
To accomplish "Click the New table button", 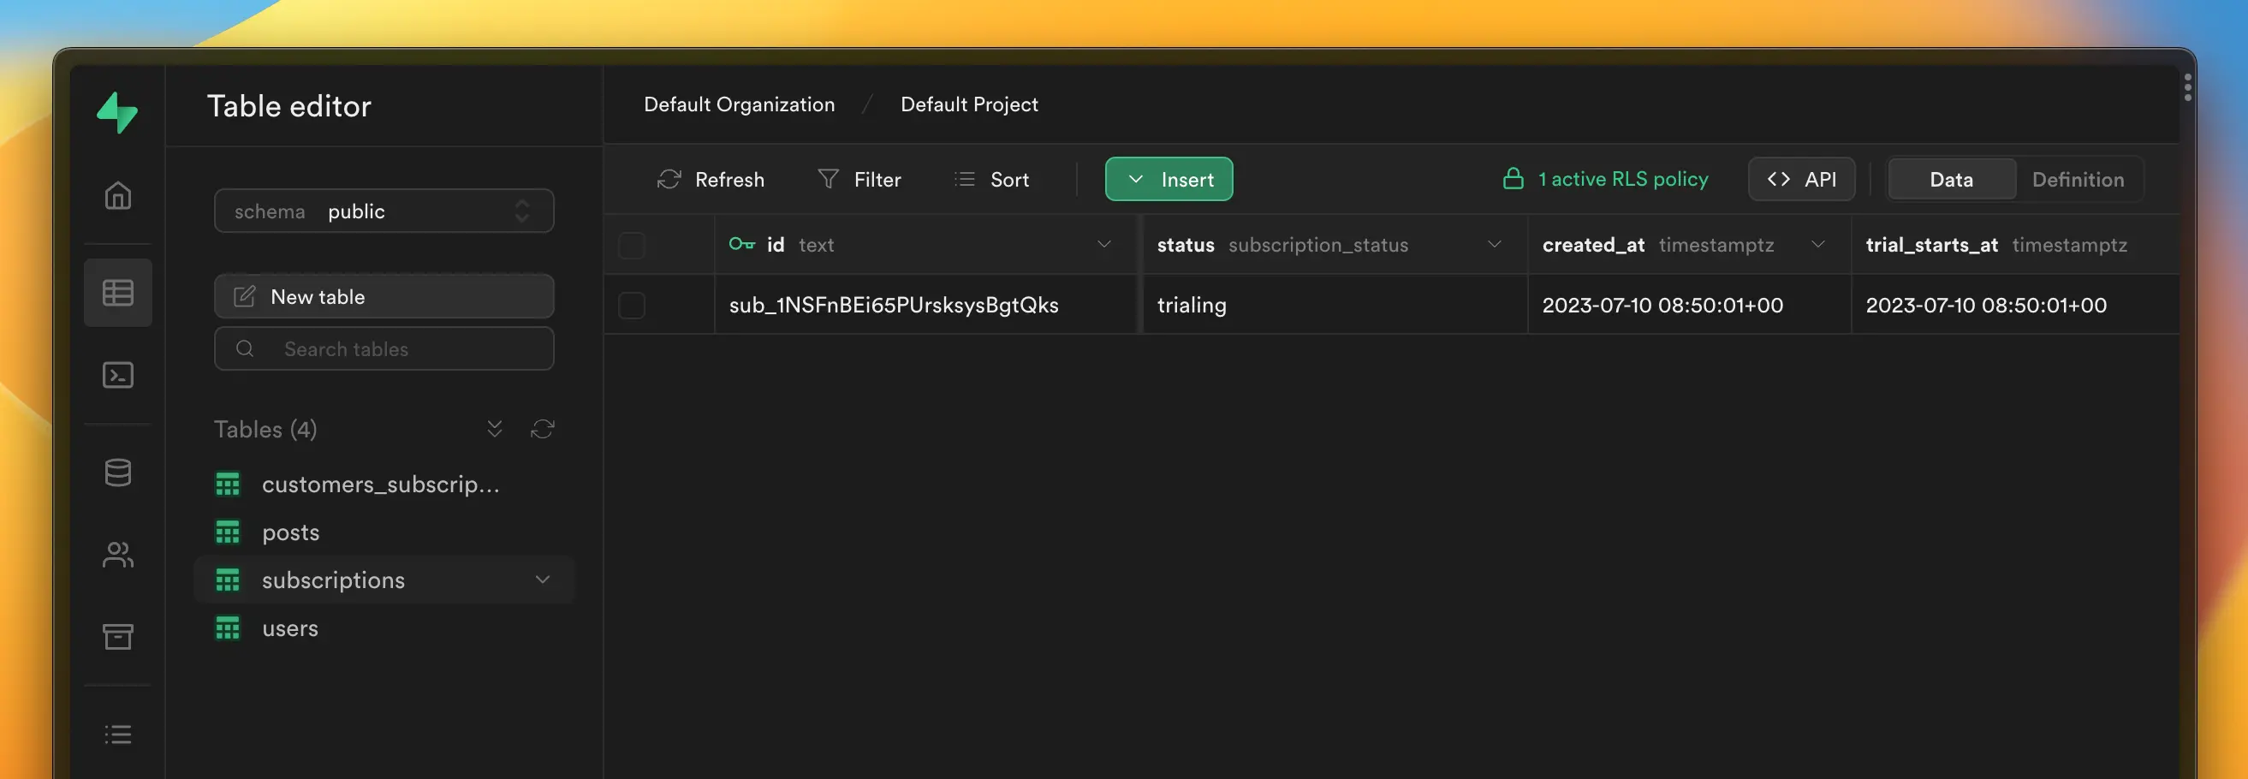I will coord(384,296).
